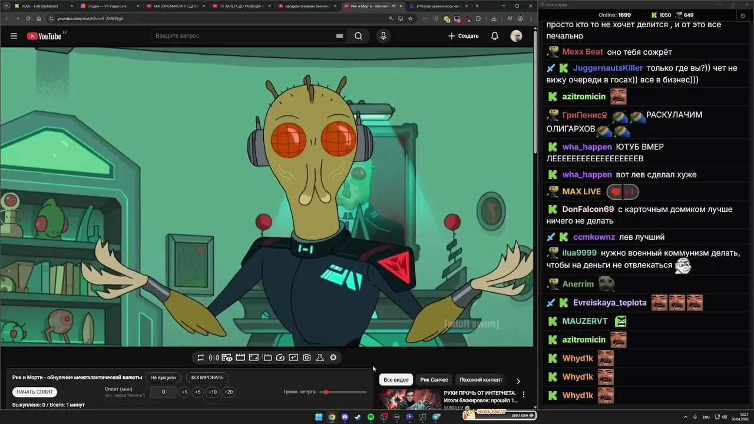Open the gear settings in player toolbar

(333, 357)
